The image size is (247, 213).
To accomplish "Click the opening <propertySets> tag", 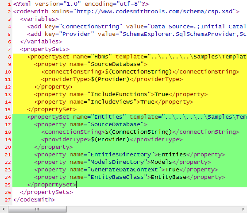I will [45, 49].
